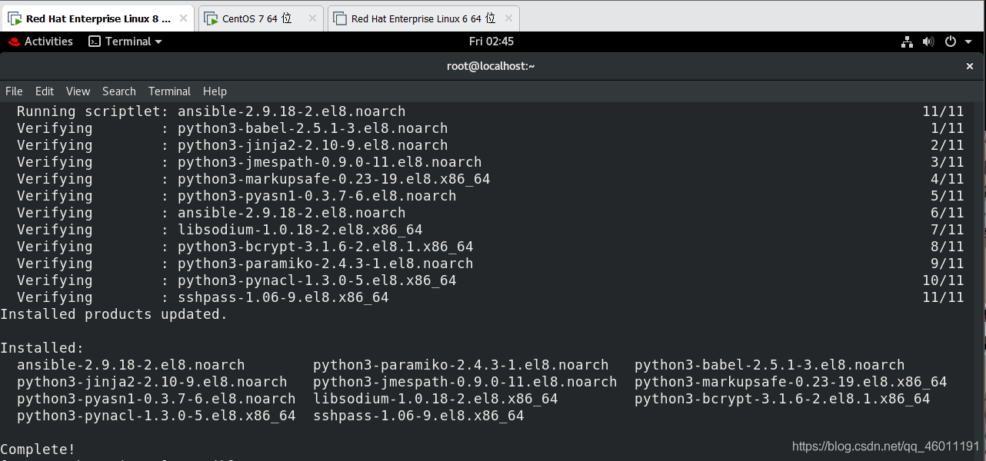Image resolution: width=986 pixels, height=461 pixels.
Task: Click python3-jinja2 in the Installed list
Action: click(x=152, y=382)
